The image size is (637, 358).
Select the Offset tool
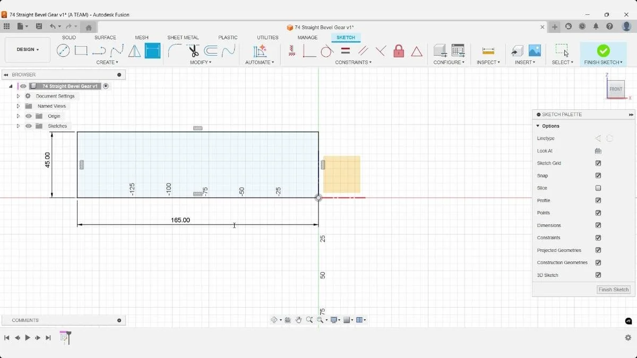(211, 51)
